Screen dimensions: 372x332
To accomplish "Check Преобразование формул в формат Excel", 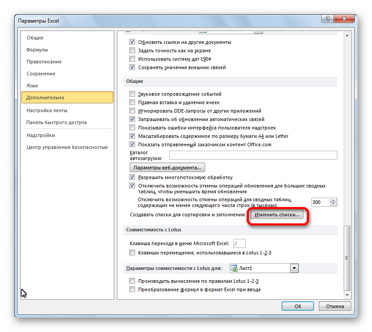I will (132, 289).
